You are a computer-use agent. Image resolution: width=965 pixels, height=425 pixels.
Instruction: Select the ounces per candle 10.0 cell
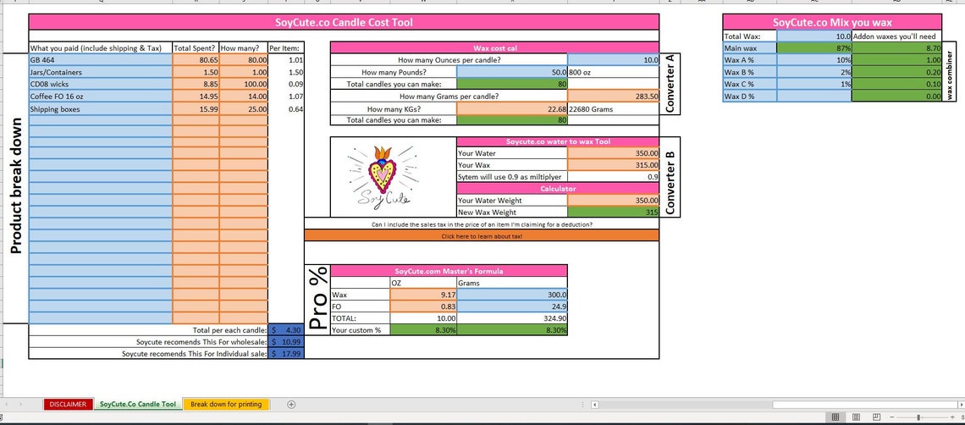[x=613, y=60]
